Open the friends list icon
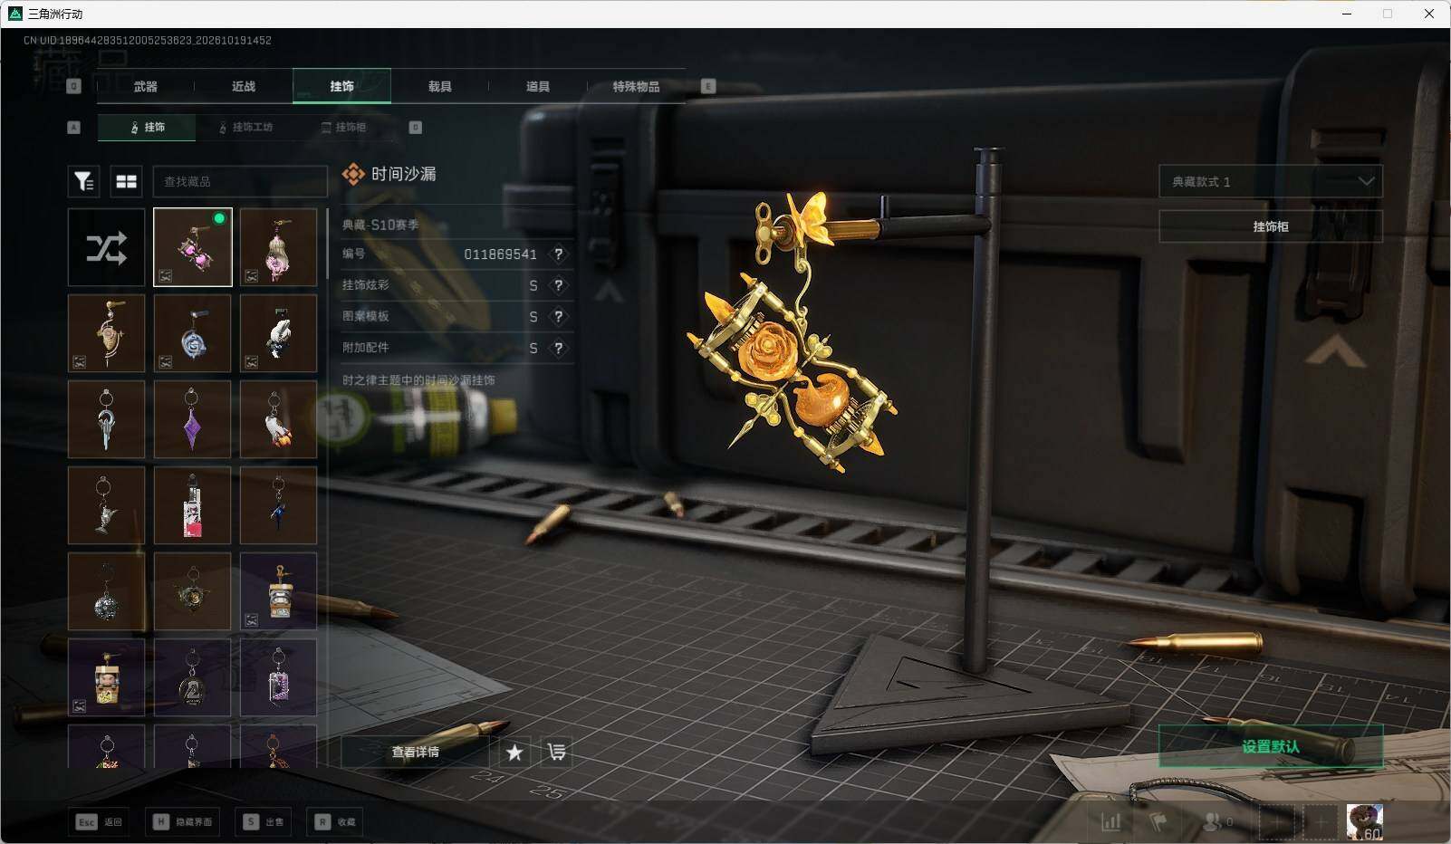Screen dimensions: 1451x844 pos(1217,821)
